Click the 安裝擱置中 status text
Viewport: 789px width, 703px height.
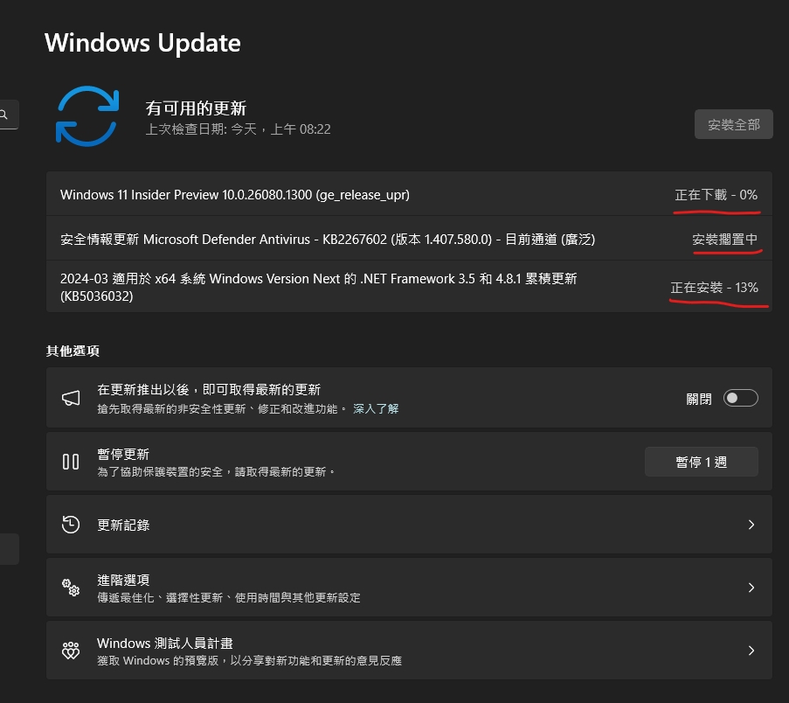coord(724,240)
